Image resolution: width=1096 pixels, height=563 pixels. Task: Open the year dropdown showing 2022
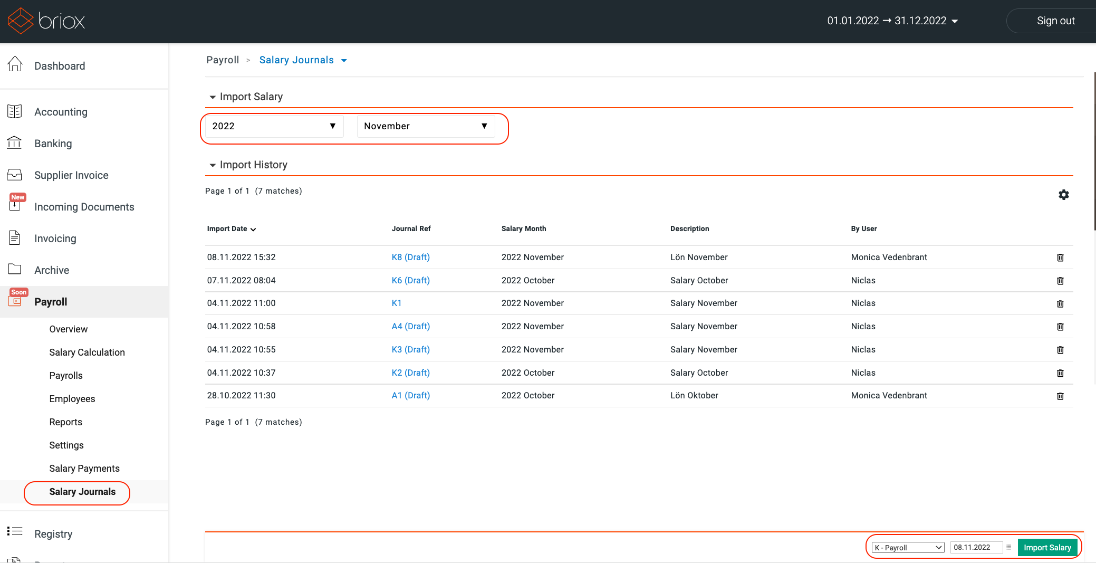(274, 126)
